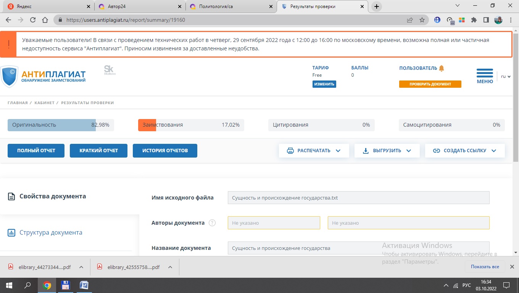519x293 pixels.
Task: Open Word from the Windows taskbar
Action: (x=84, y=285)
